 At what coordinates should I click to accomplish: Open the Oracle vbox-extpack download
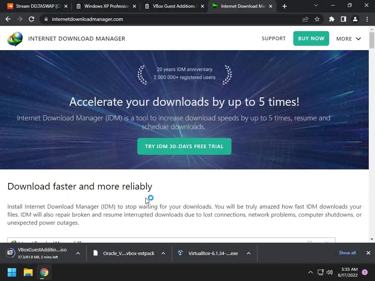coord(125,253)
